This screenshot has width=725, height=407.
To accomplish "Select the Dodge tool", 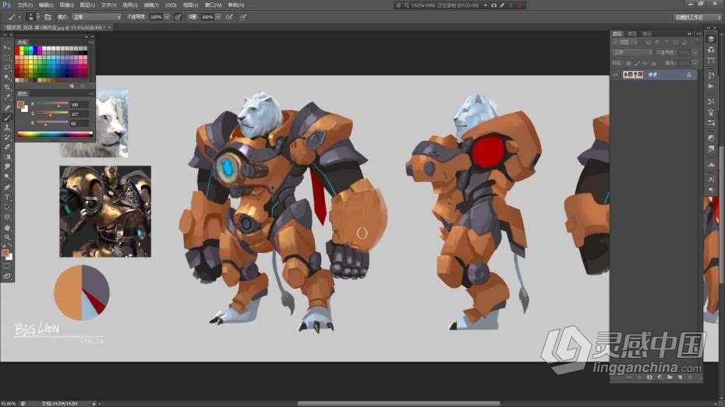I will pyautogui.click(x=6, y=177).
